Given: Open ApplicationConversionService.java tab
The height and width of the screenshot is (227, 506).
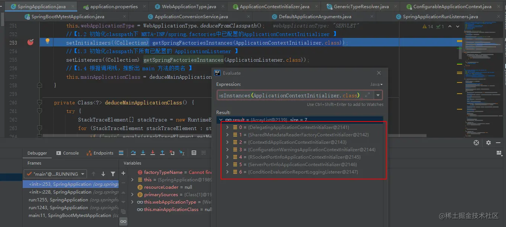Looking at the screenshot, I should tap(191, 17).
